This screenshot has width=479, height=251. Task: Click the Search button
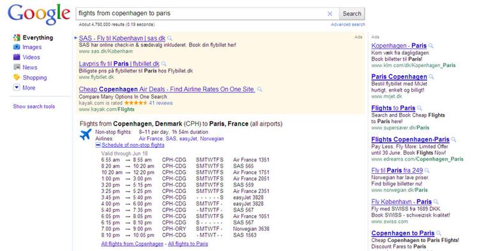coord(352,14)
